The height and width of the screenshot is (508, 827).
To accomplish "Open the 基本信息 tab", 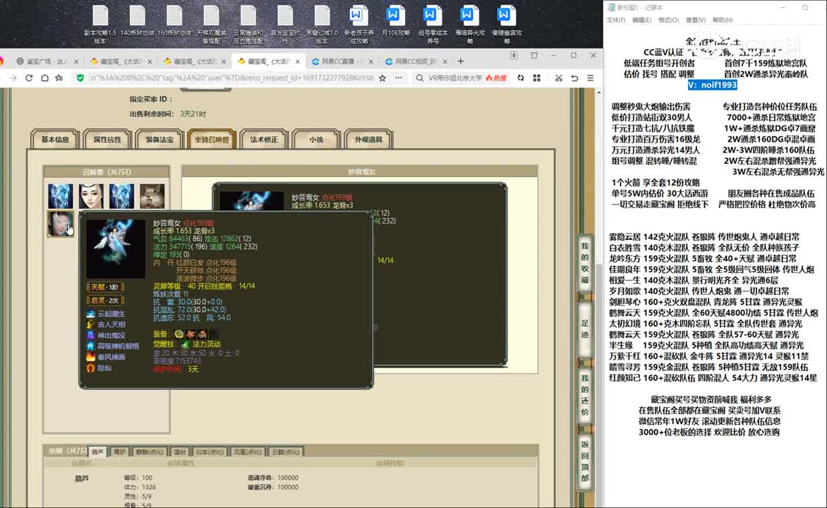I will coord(55,139).
